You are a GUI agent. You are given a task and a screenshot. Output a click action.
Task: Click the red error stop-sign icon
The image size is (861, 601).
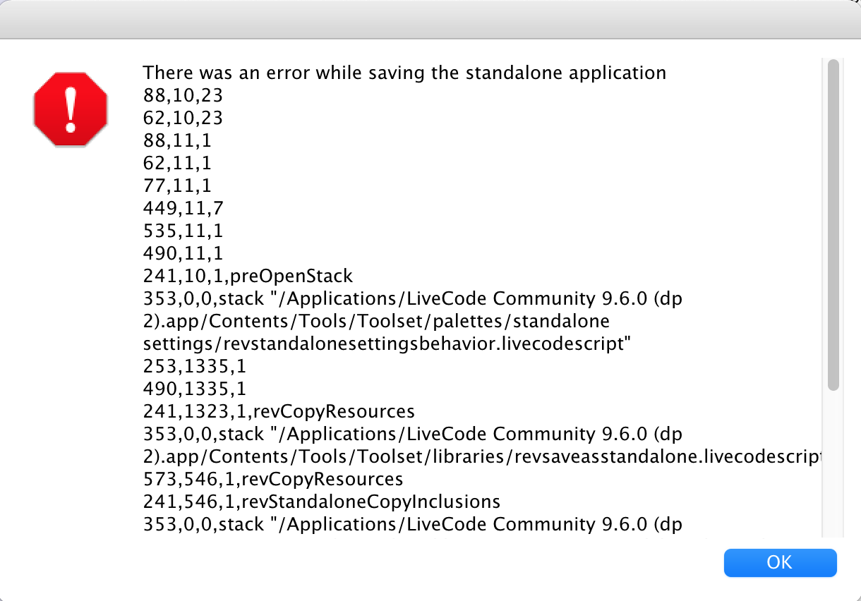70,110
